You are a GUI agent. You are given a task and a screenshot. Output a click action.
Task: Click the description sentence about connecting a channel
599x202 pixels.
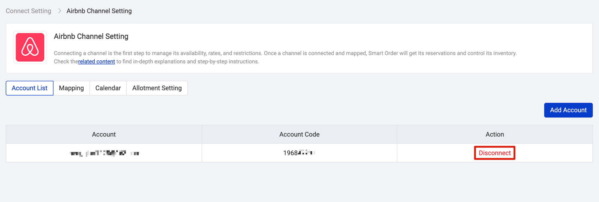[x=285, y=53]
